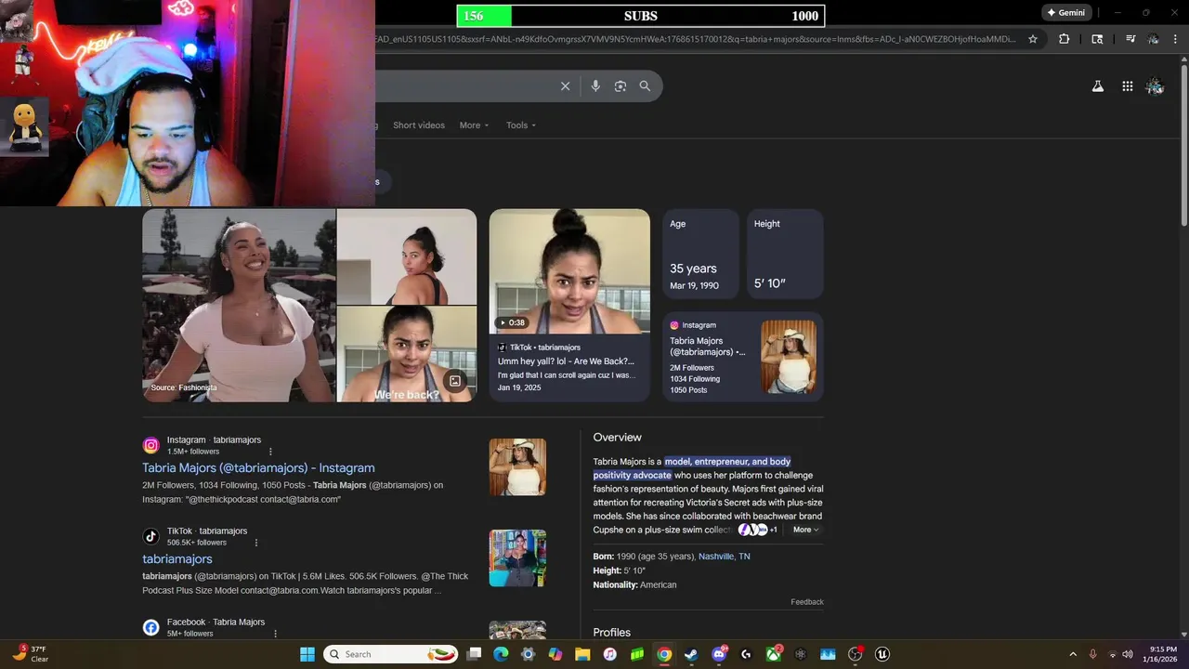Open volume control in system tray
This screenshot has height=669, width=1189.
1127,654
